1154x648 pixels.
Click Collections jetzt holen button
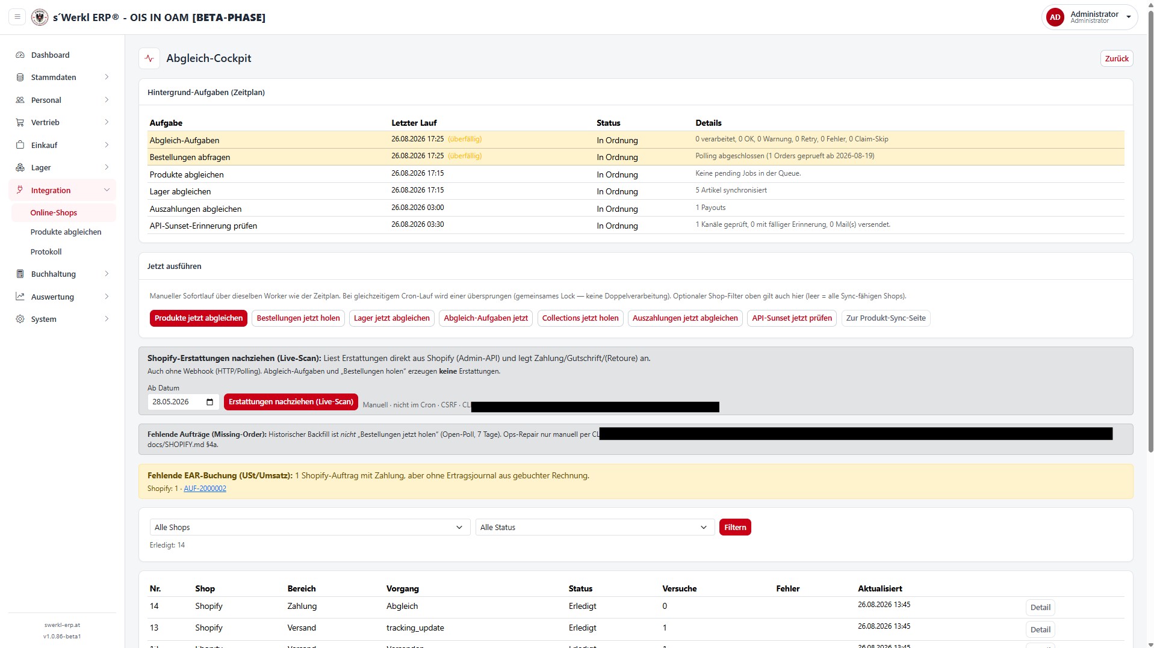[580, 318]
